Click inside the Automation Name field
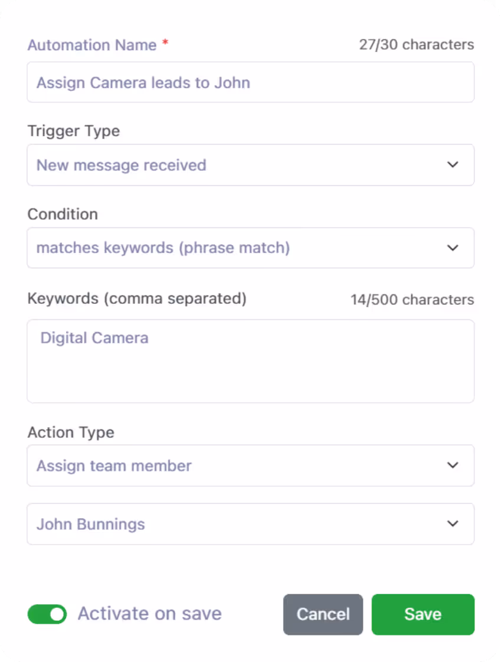 pyautogui.click(x=250, y=82)
